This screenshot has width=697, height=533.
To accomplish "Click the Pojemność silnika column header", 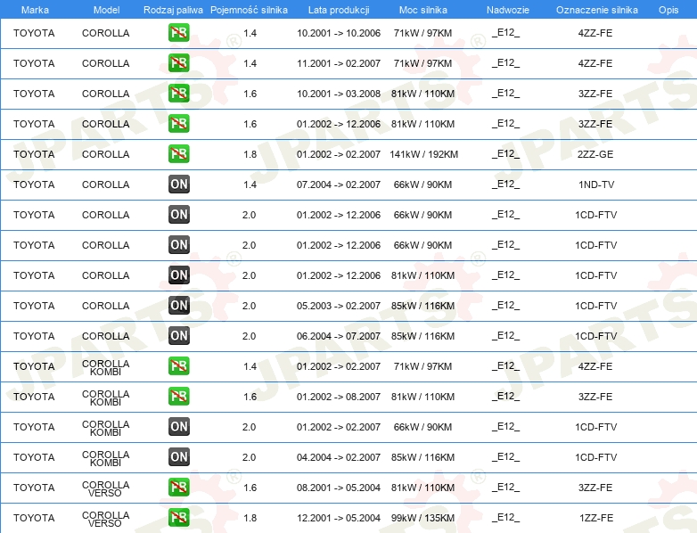I will [249, 10].
